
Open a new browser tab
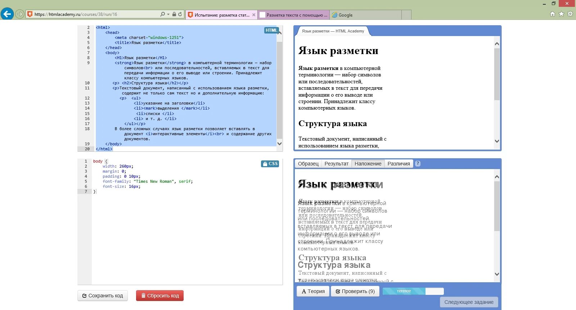tap(406, 15)
